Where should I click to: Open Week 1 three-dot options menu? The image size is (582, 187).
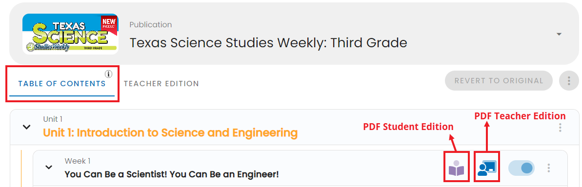point(549,168)
